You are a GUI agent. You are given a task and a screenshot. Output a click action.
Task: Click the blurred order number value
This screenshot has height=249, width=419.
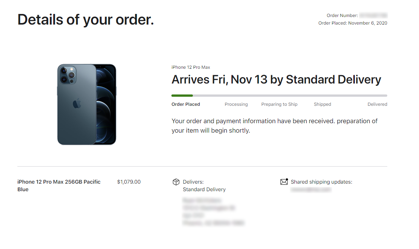[x=373, y=15]
